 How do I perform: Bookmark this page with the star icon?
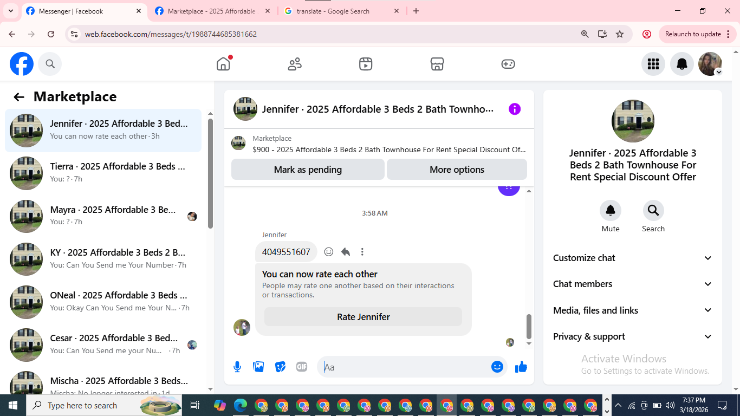click(x=620, y=34)
